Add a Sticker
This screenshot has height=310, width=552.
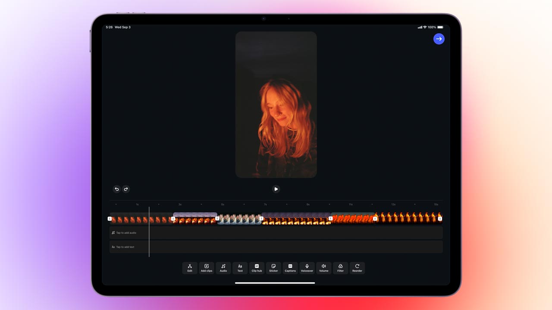[x=273, y=268]
